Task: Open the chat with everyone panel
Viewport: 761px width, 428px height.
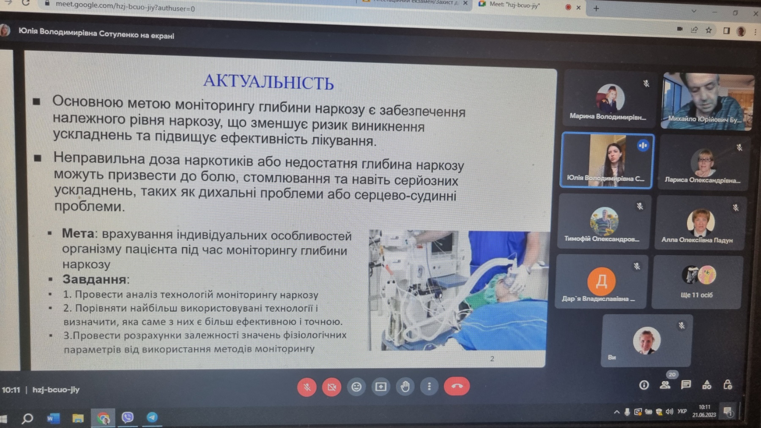Action: click(686, 384)
